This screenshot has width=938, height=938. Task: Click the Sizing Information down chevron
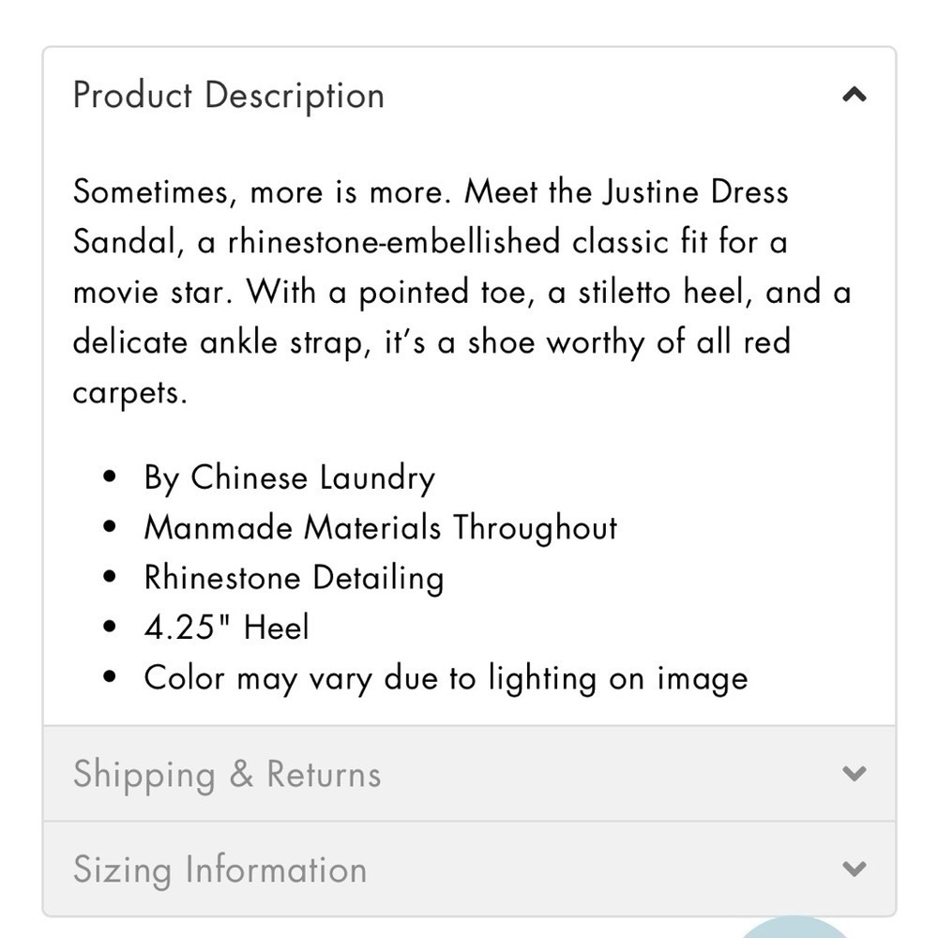[x=855, y=868]
